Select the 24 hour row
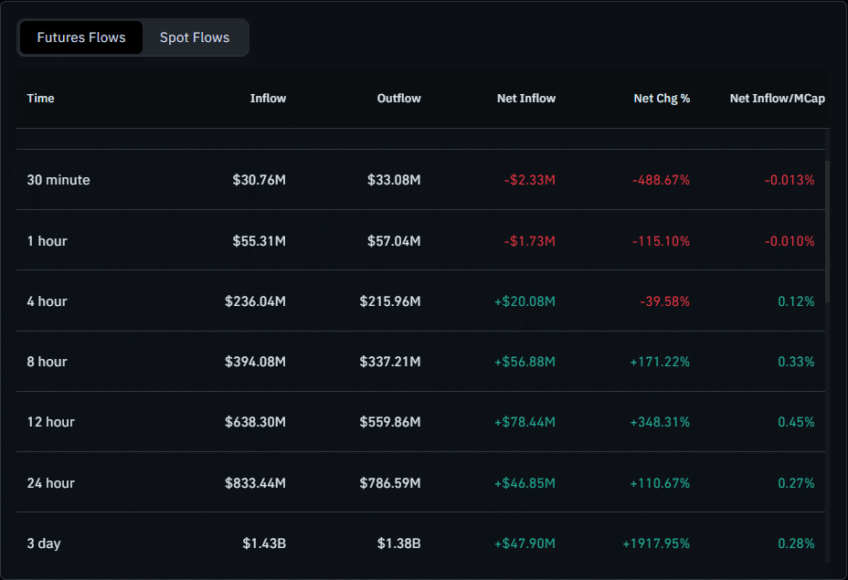Viewport: 848px width, 580px height. coord(50,482)
